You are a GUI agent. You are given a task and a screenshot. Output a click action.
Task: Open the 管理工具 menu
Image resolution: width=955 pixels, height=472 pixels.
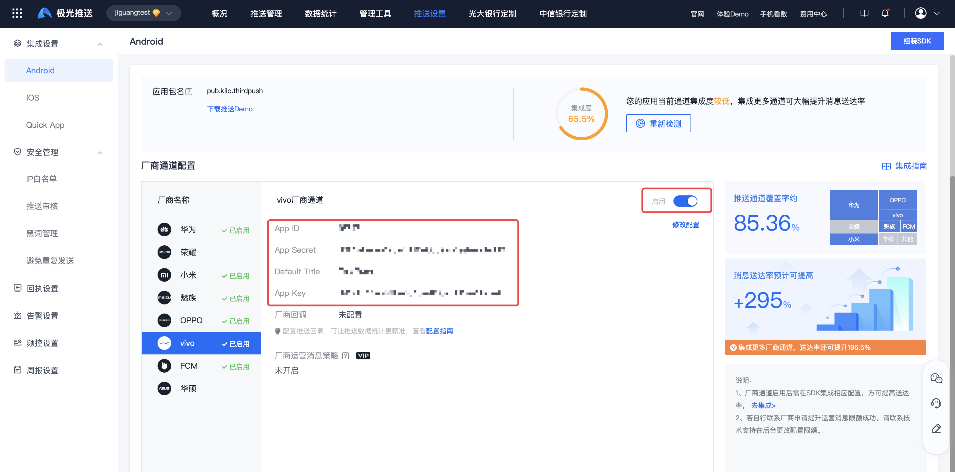coord(375,14)
